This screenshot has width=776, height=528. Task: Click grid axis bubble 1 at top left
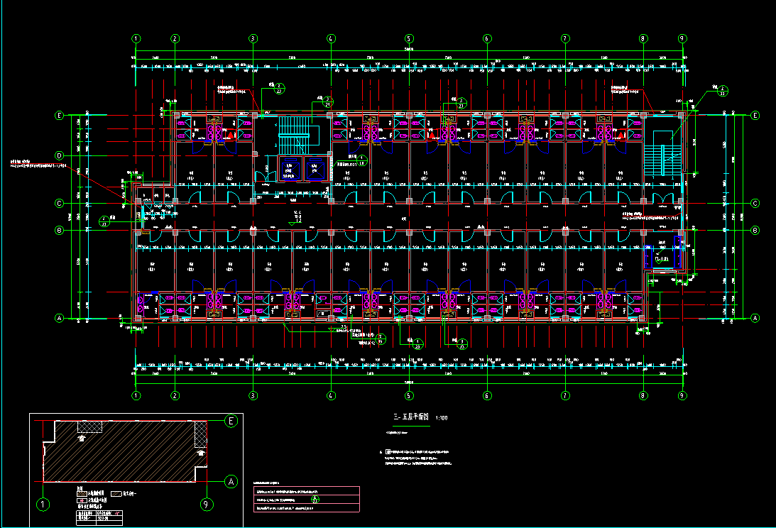[136, 38]
